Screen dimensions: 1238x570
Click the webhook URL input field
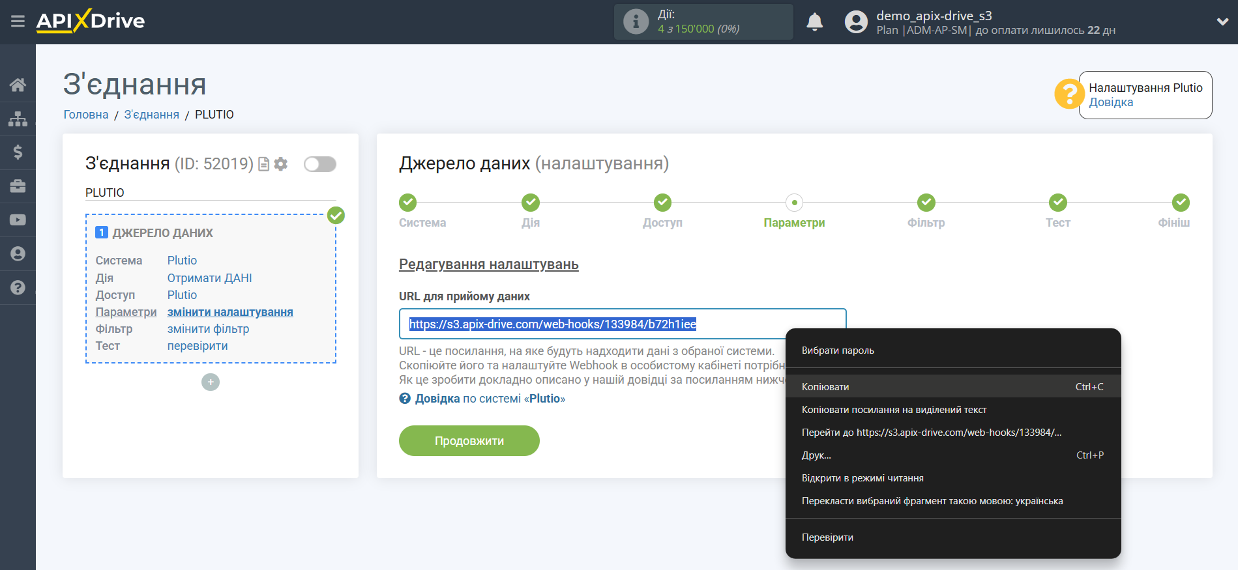[623, 324]
